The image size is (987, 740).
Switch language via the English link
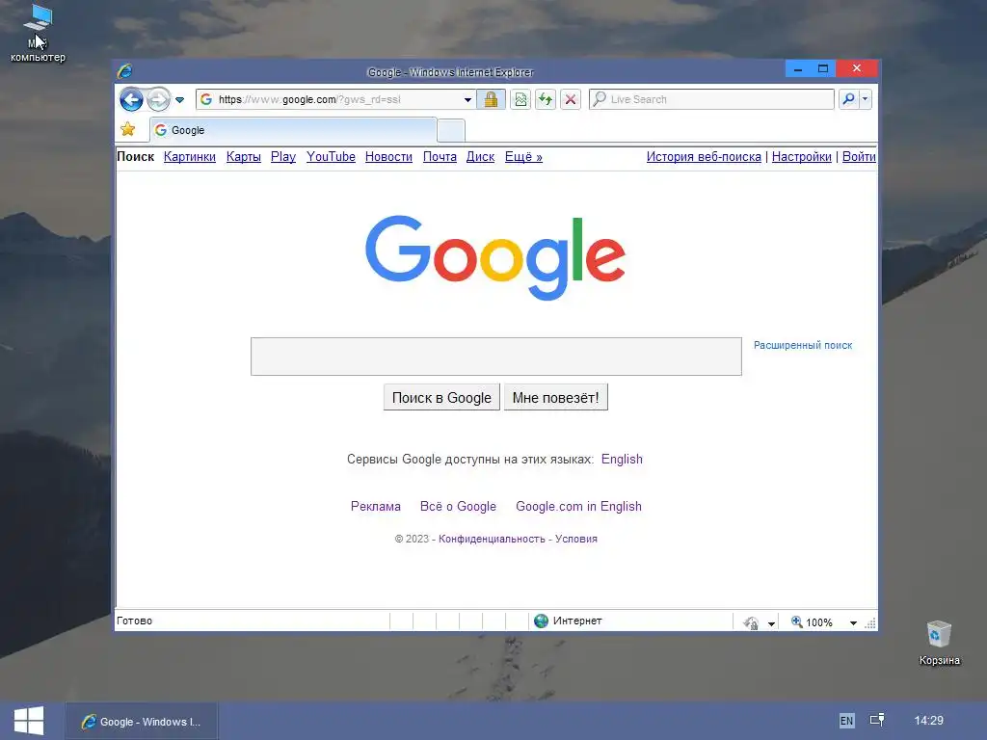(x=622, y=459)
